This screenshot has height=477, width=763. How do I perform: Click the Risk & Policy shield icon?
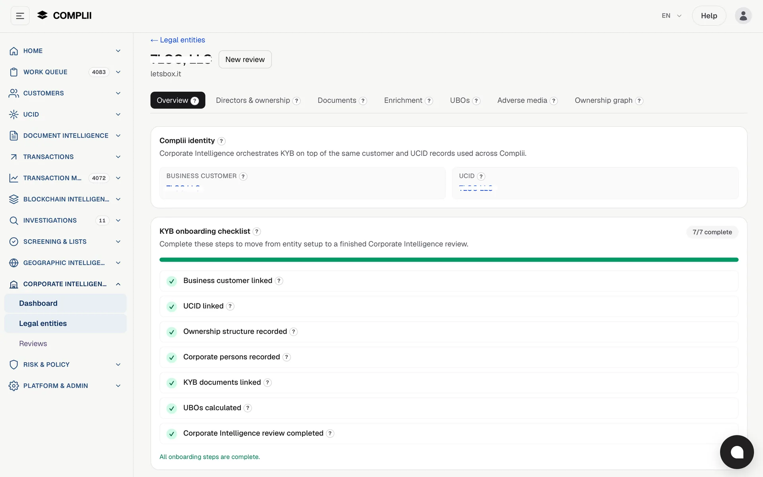(x=14, y=365)
